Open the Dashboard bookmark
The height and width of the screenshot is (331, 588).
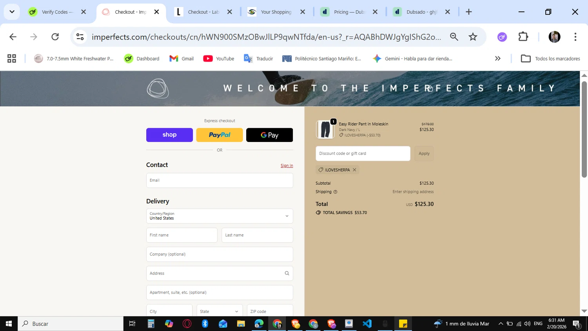(x=142, y=58)
